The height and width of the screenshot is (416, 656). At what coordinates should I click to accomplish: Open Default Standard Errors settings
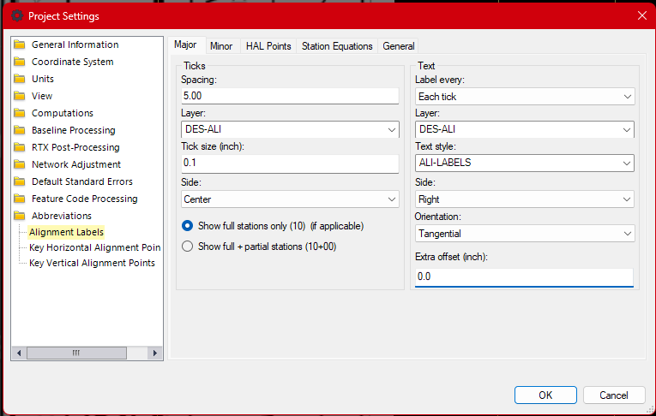pyautogui.click(x=82, y=181)
